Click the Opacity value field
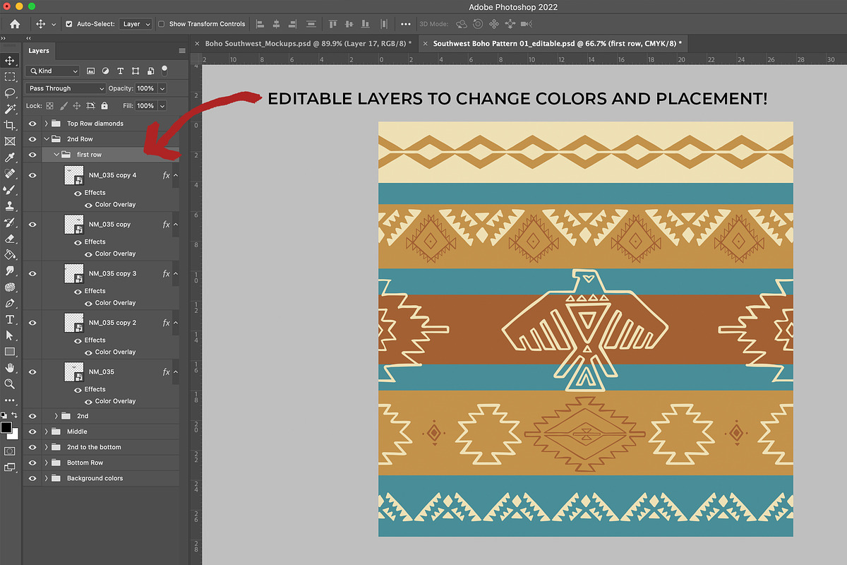The image size is (847, 565). (x=145, y=88)
